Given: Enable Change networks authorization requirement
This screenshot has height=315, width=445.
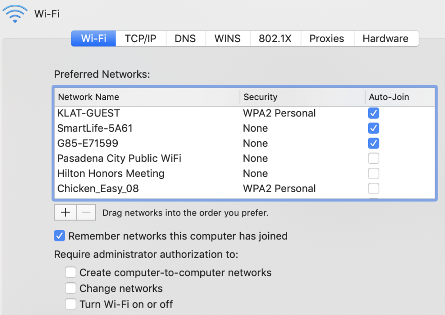Looking at the screenshot, I should (70, 288).
